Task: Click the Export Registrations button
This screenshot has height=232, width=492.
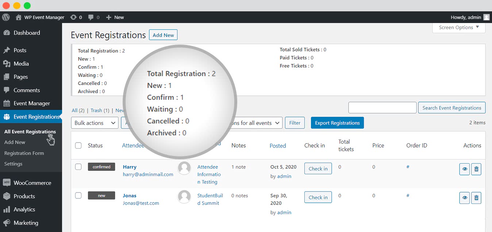Action: point(337,123)
